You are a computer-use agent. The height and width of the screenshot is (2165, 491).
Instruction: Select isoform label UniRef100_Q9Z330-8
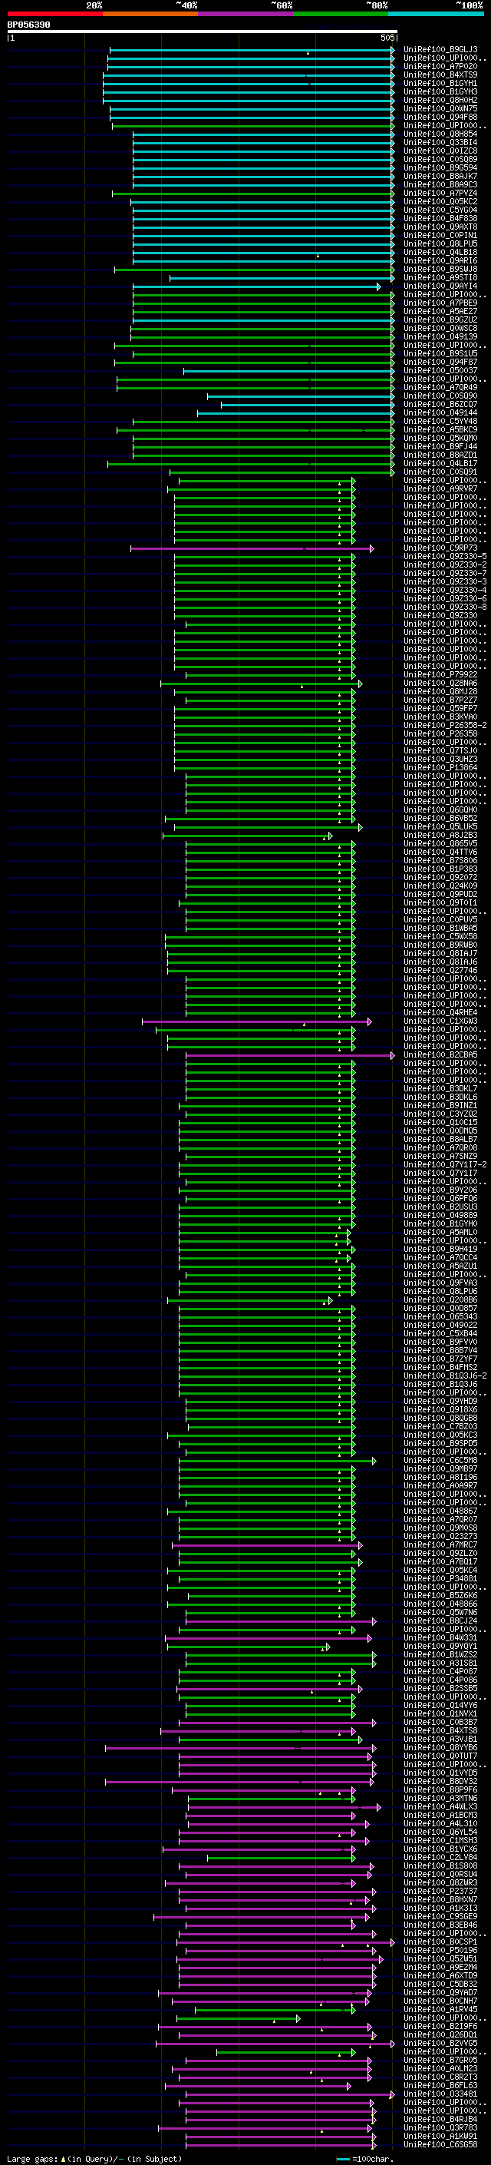coord(445,607)
